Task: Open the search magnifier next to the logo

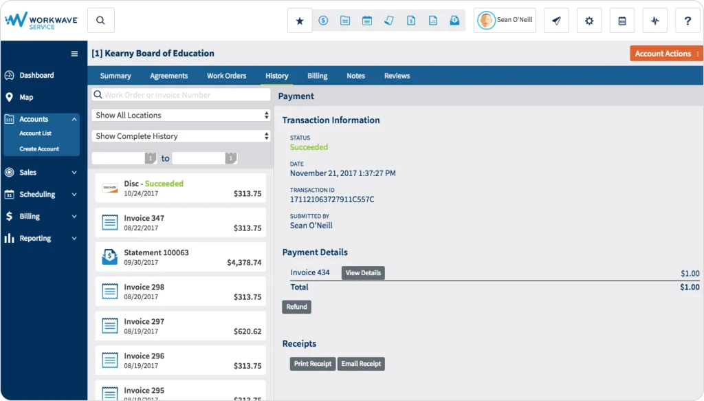Action: pyautogui.click(x=100, y=20)
